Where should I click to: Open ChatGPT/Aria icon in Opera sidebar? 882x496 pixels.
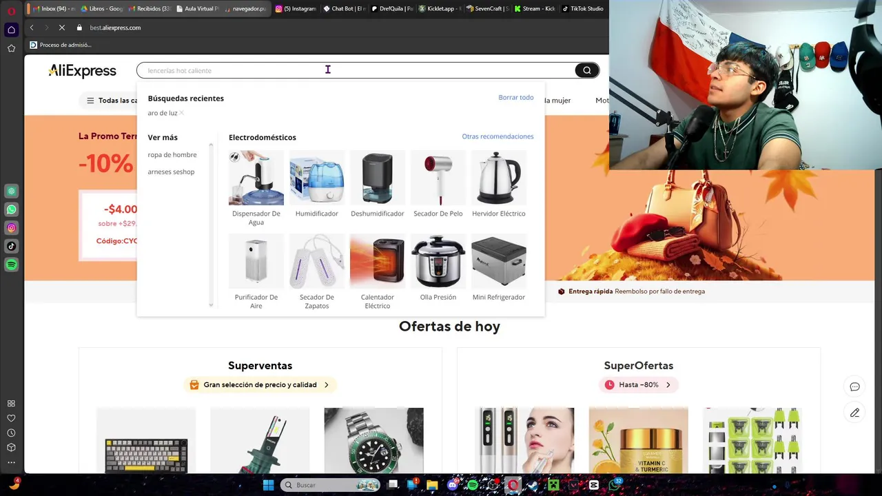tap(11, 191)
